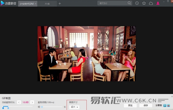The height and width of the screenshot is (110, 173).
Task: Select the 少女时代SNS tab
Action: tap(27, 4)
